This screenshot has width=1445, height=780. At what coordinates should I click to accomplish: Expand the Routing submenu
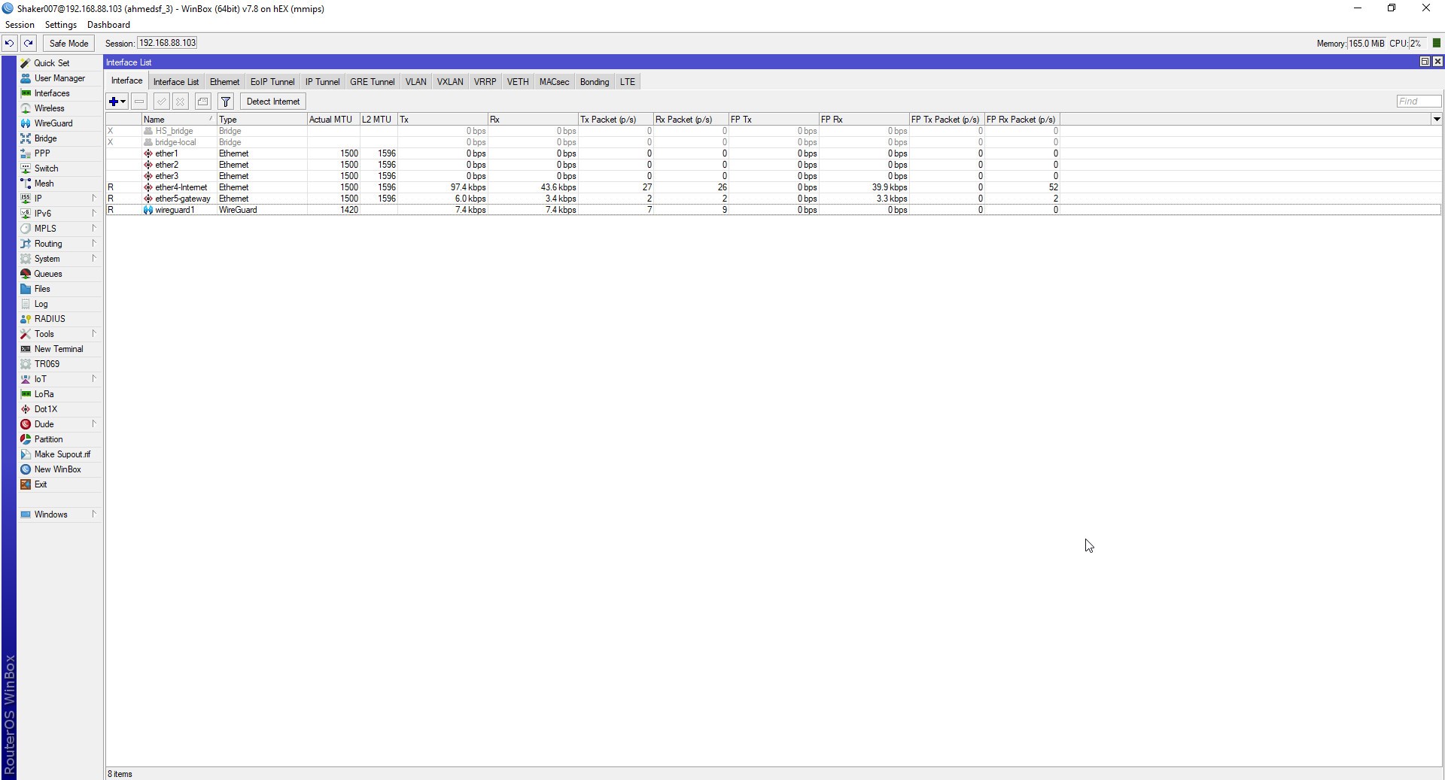tap(60, 244)
